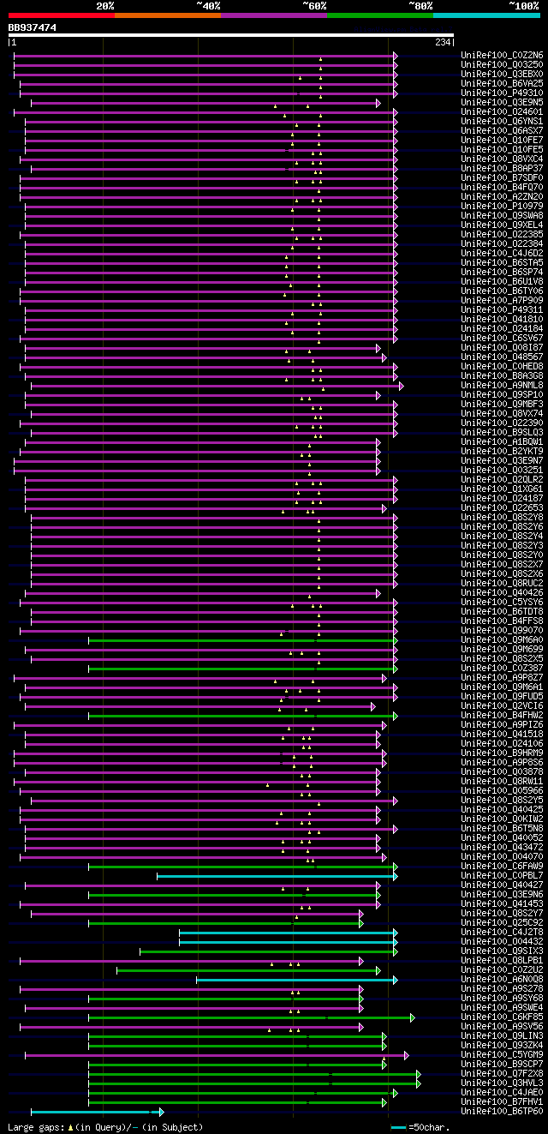Click label UniRef100_C6FAW9

tap(502, 866)
